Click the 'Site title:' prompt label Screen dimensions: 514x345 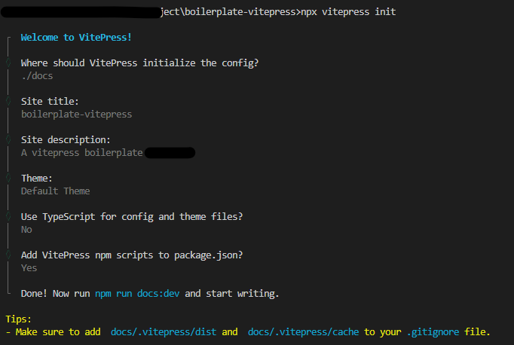(50, 101)
